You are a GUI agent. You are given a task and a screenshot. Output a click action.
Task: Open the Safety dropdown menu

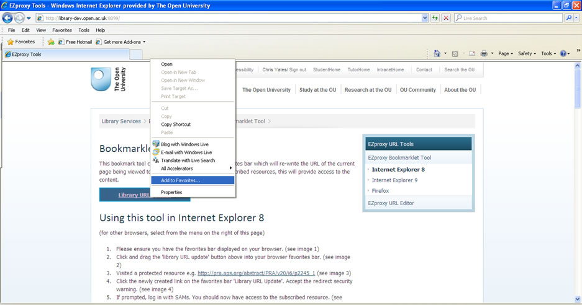click(527, 53)
